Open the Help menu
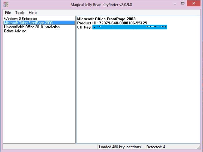203x152 pixels. pos(32,13)
